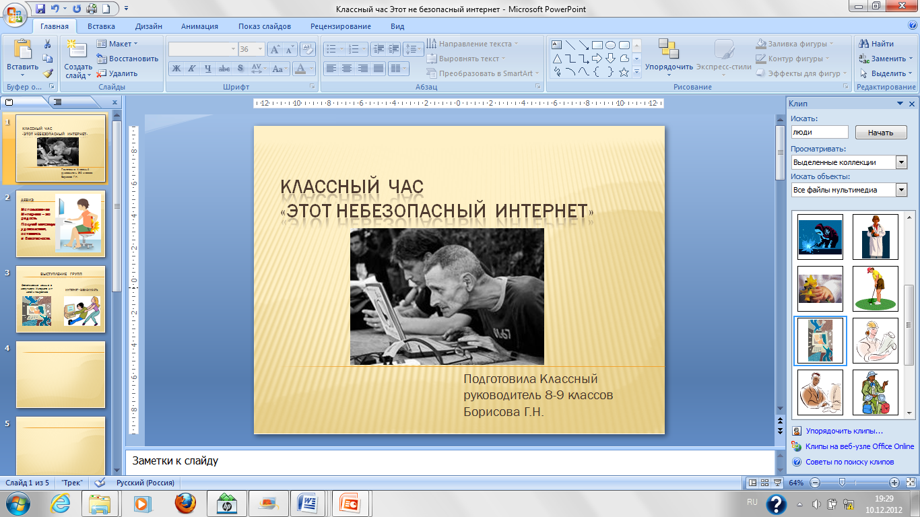Viewport: 920px width, 517px height.
Task: Select the Oval shape
Action: point(610,45)
